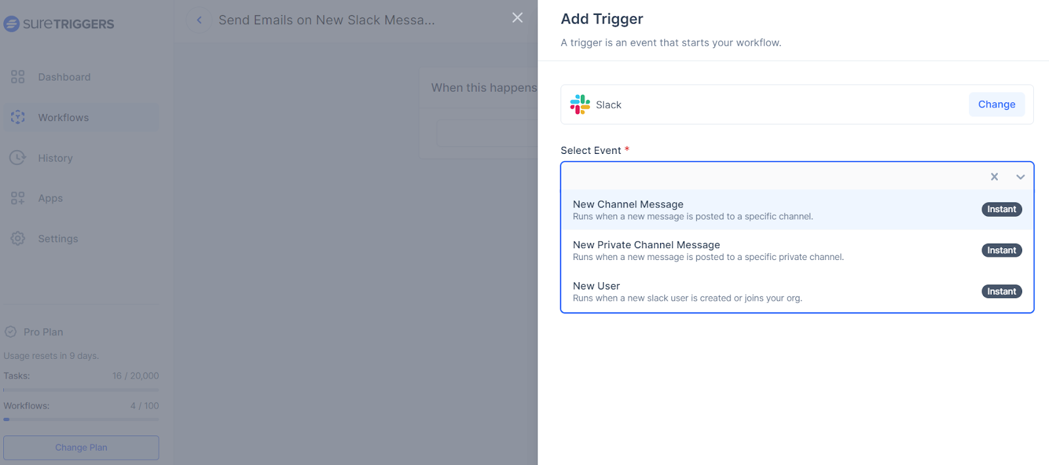
Task: Click the Workflows count 4 / 100
Action: coord(144,406)
